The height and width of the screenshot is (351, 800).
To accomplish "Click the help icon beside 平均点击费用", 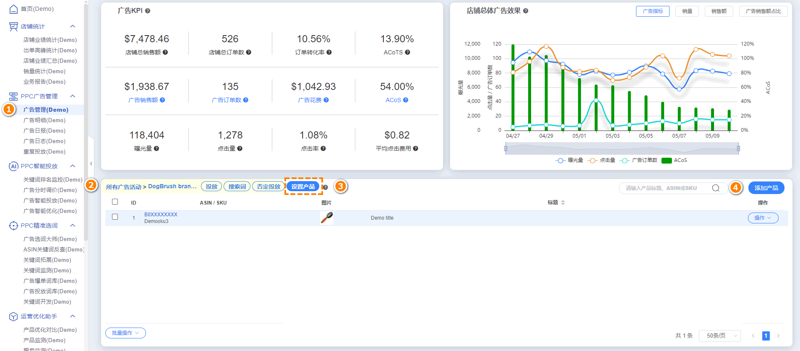I will (415, 149).
